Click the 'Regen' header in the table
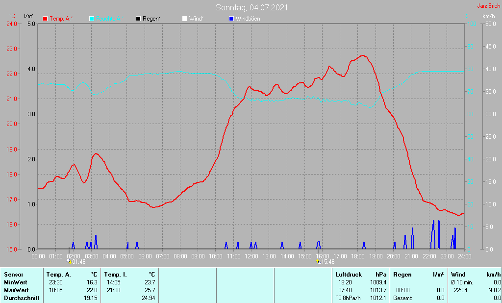502x303 pixels. [x=402, y=275]
